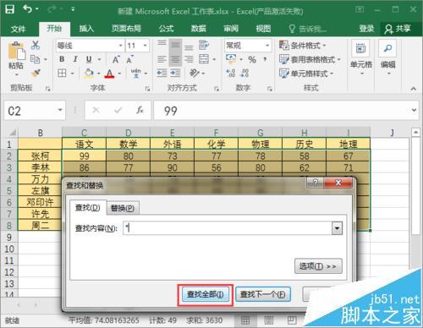This screenshot has width=423, height=328.
Task: Click the Sign in link
Action: tap(366, 29)
